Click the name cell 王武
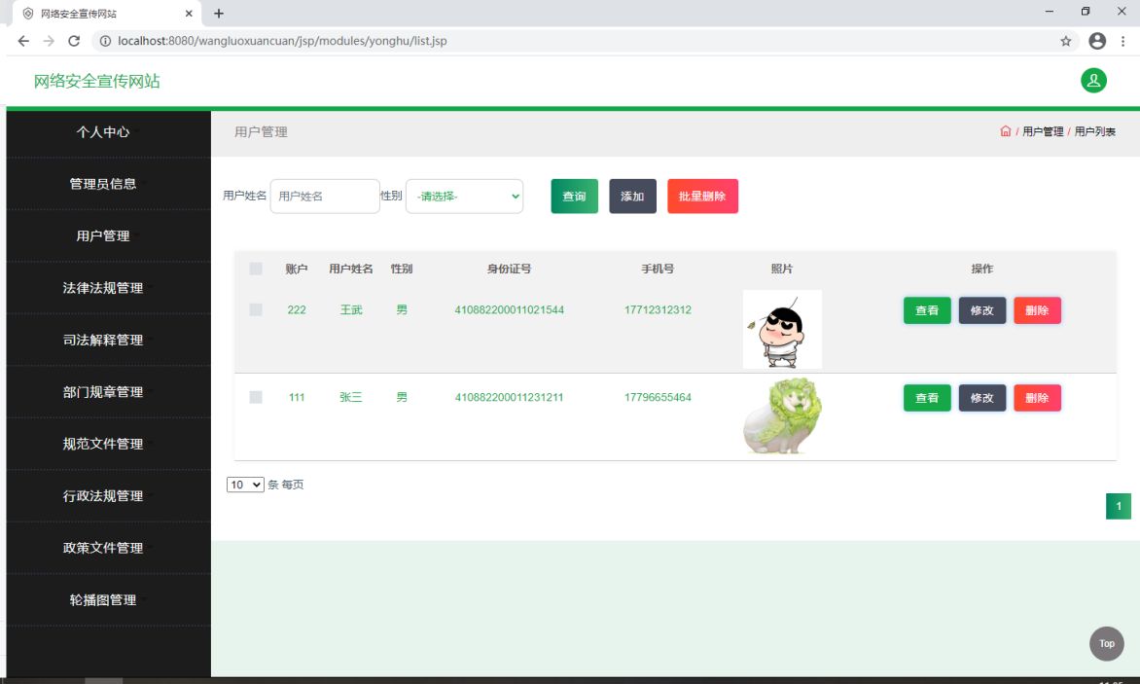Screen dimensions: 1140x684 click(351, 309)
